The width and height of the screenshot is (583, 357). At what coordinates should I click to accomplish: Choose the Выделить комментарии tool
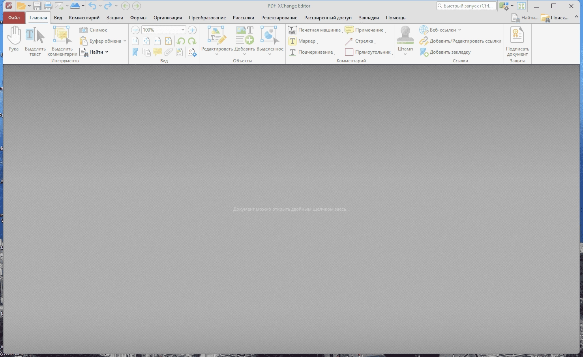tap(62, 42)
